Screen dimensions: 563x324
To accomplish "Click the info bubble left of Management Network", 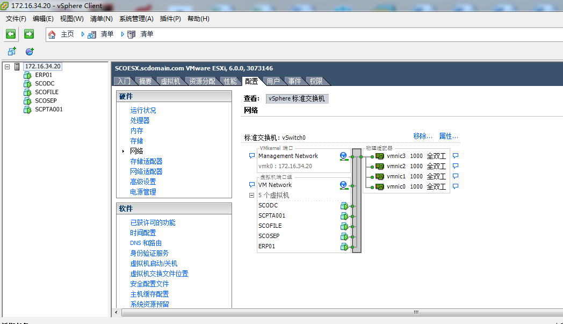I will [x=252, y=156].
